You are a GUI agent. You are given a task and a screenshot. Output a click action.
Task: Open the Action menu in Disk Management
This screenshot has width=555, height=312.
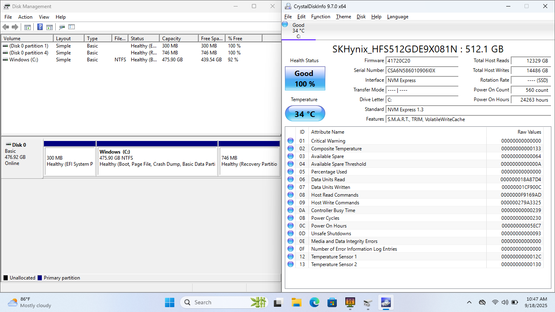click(x=25, y=17)
